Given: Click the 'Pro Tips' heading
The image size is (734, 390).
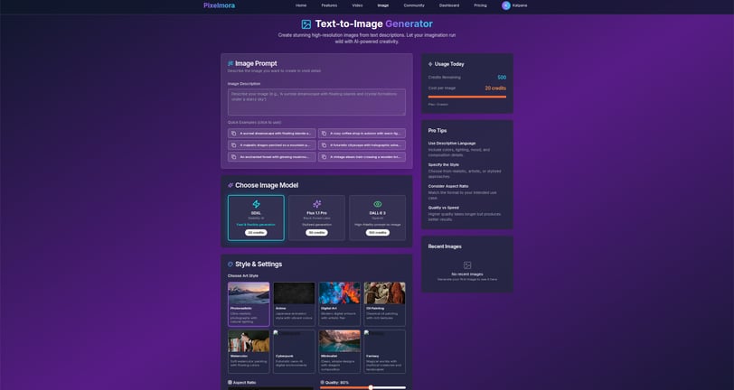Looking at the screenshot, I should (438, 131).
